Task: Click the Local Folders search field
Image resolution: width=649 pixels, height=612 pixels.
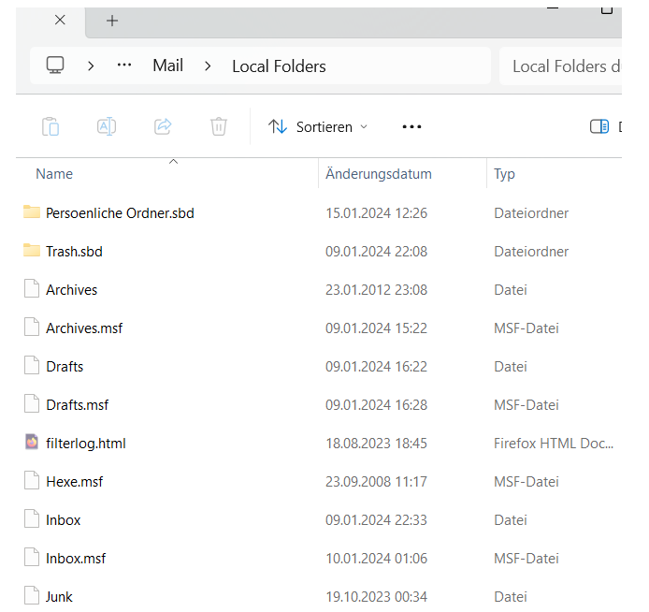Action: pyautogui.click(x=565, y=66)
